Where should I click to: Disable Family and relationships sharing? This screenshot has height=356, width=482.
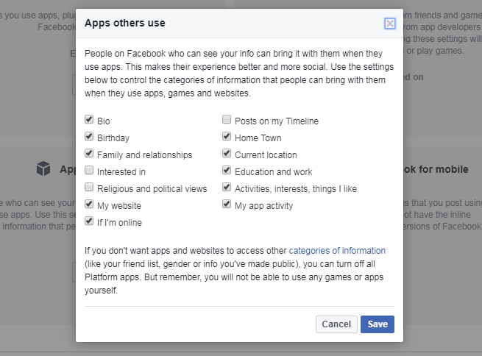tap(89, 153)
